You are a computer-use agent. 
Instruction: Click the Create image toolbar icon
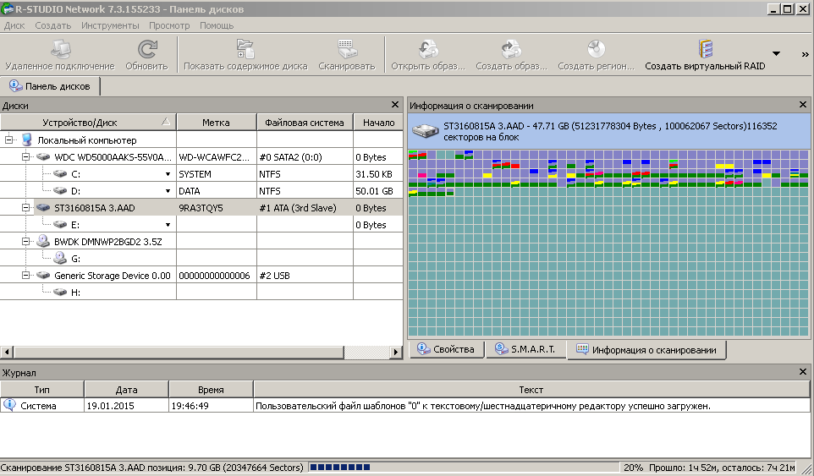click(511, 49)
